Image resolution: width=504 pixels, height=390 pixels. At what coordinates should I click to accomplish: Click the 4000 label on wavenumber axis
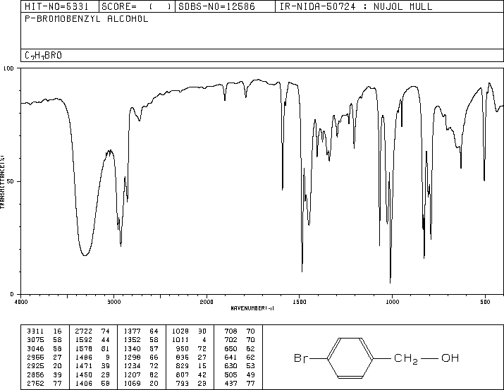click(21, 302)
